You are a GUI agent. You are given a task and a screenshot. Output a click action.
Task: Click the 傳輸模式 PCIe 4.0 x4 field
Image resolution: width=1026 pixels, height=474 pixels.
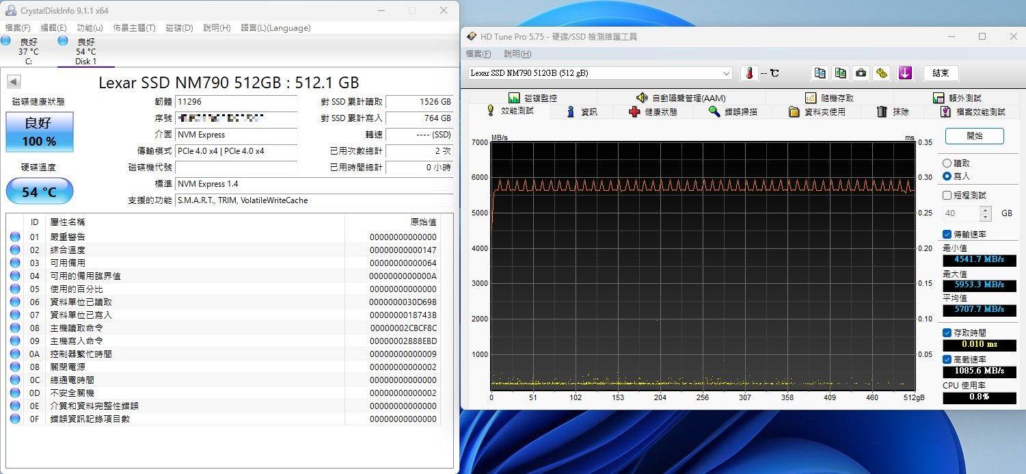pos(236,150)
